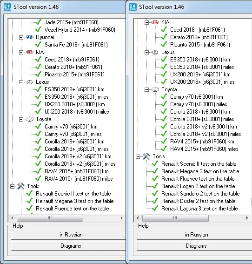Image resolution: width=252 pixels, height=264 pixels.
Task: Collapse the KIA node in left window
Action: 21,52
